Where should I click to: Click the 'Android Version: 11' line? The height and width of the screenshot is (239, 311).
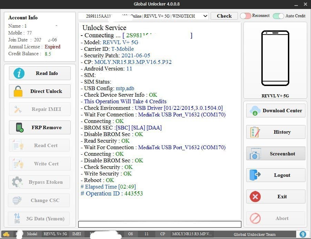click(107, 69)
